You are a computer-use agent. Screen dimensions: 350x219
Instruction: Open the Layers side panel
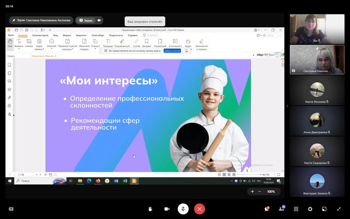point(9,89)
